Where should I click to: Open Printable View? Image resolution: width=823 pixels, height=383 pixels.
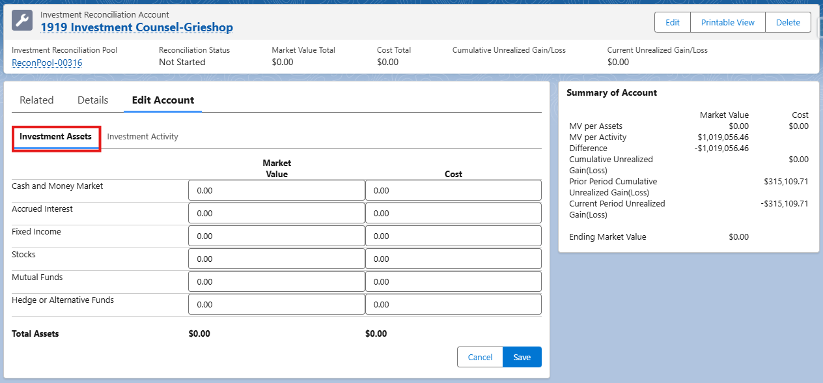click(727, 22)
